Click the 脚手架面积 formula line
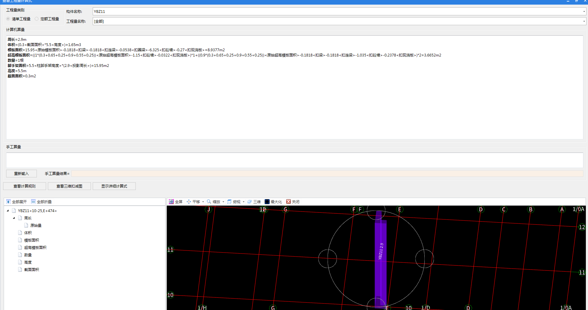Viewport: 588px width, 310px height. 58,66
